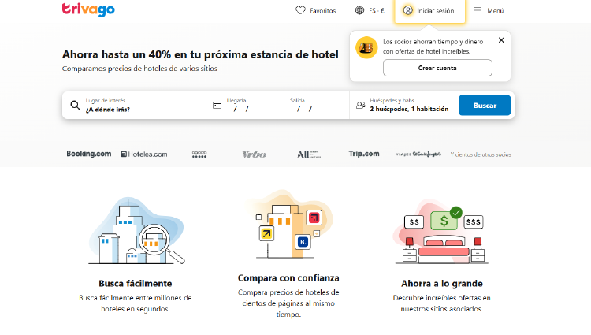Click the user profile icon

click(407, 11)
